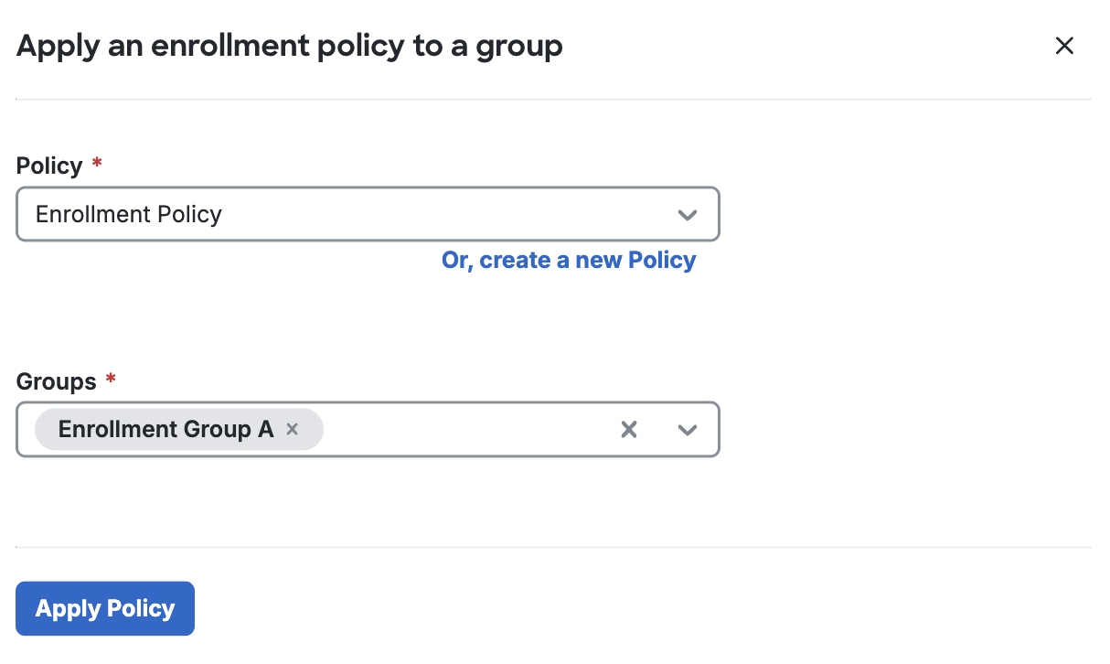This screenshot has height=664, width=1110.
Task: Click the dialog title text
Action: coord(289,45)
